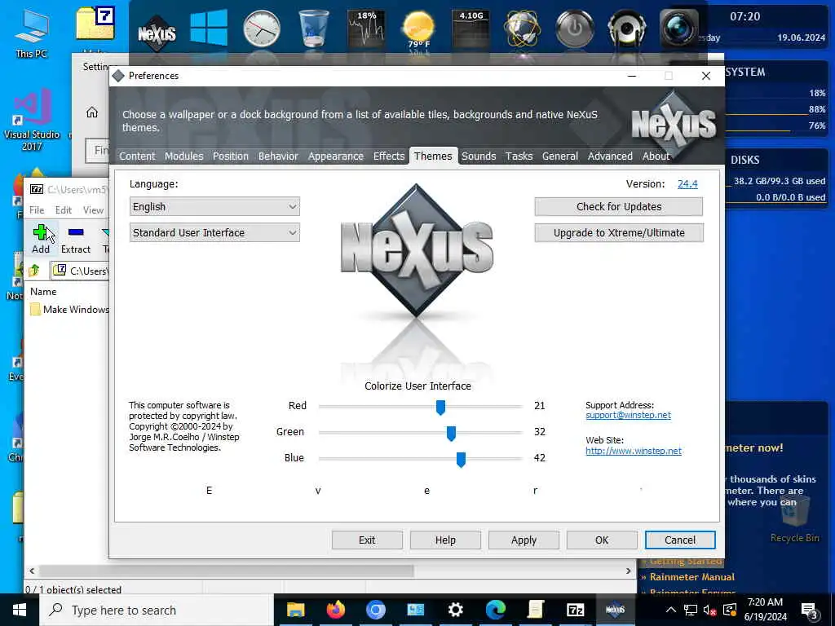Screen dimensions: 835x626
Task: Click the support@winstep.net email link
Action: coord(628,415)
